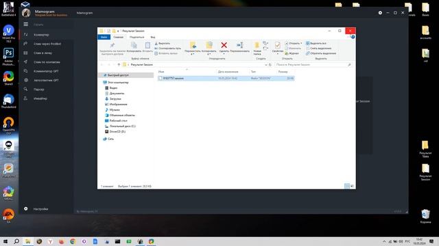The image size is (439, 246).
Task: Click the Mamogram profile avatar
Action: [x=26, y=13]
